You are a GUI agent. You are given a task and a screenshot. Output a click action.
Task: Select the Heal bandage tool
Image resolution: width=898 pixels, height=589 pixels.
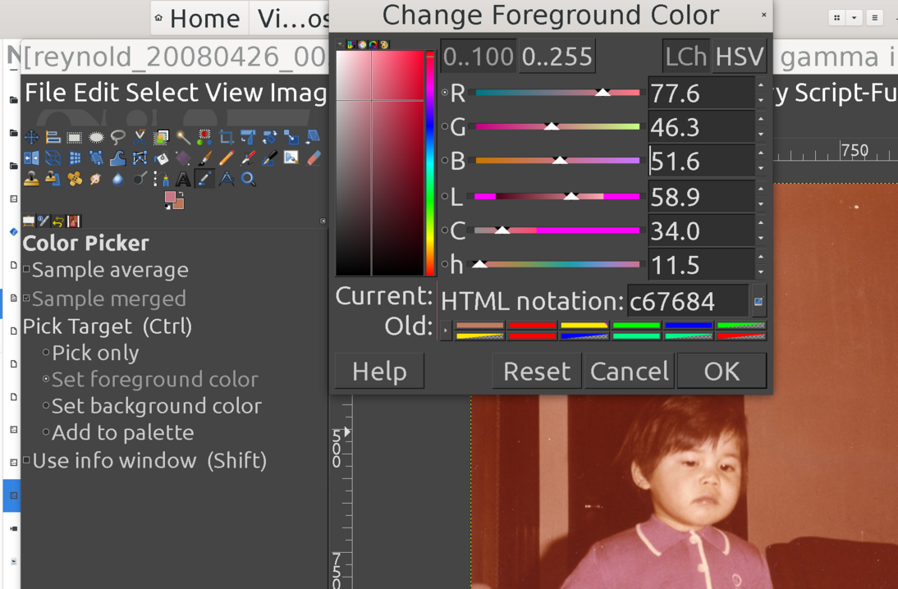click(x=75, y=178)
